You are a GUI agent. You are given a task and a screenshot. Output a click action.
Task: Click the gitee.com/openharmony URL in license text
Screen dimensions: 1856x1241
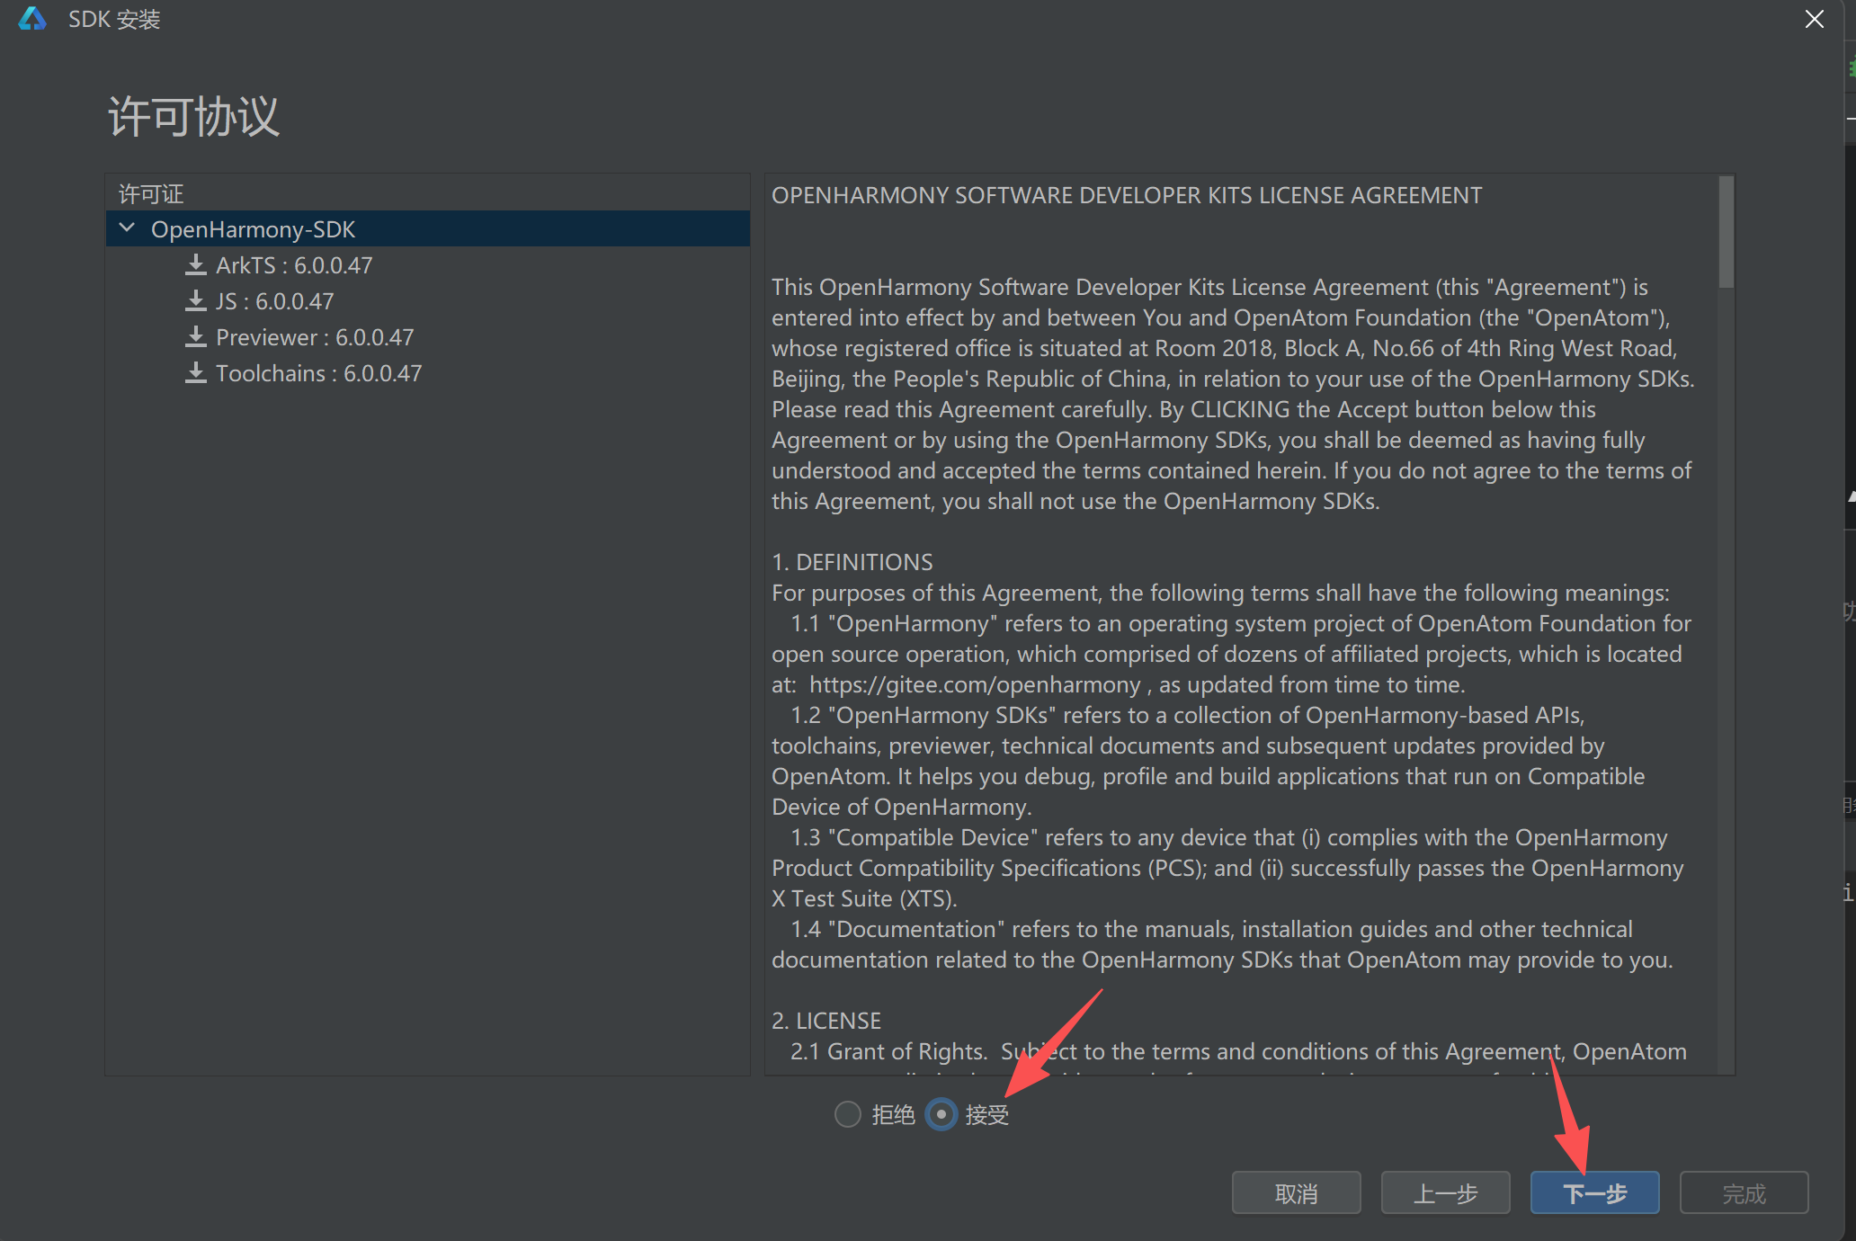(x=975, y=684)
